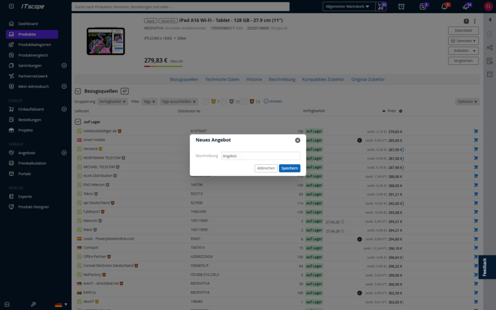The height and width of the screenshot is (310, 496).
Task: Toggle the checkbox before count 10
Action: point(224,102)
